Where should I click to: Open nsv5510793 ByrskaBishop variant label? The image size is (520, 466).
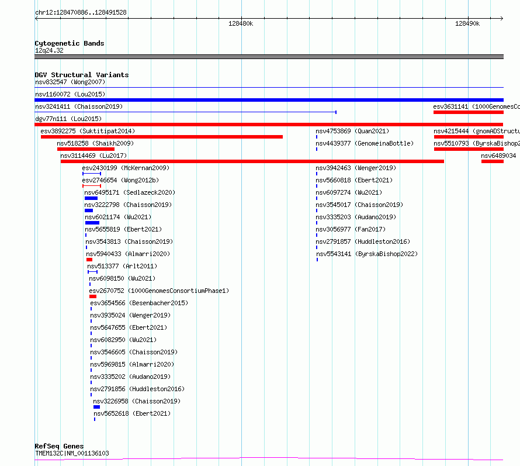pos(477,143)
